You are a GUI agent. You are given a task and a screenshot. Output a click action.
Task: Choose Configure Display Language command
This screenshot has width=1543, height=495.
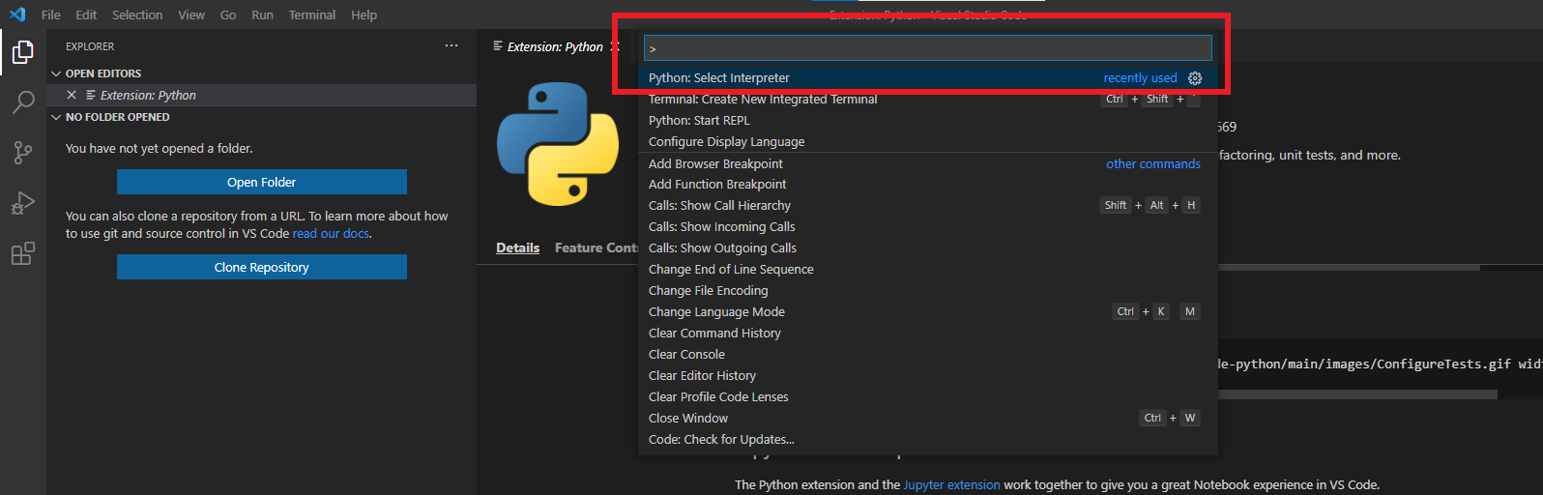click(x=928, y=141)
